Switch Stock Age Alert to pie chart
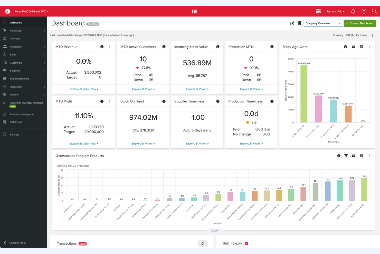This screenshot has height=254, width=380. click(x=354, y=47)
